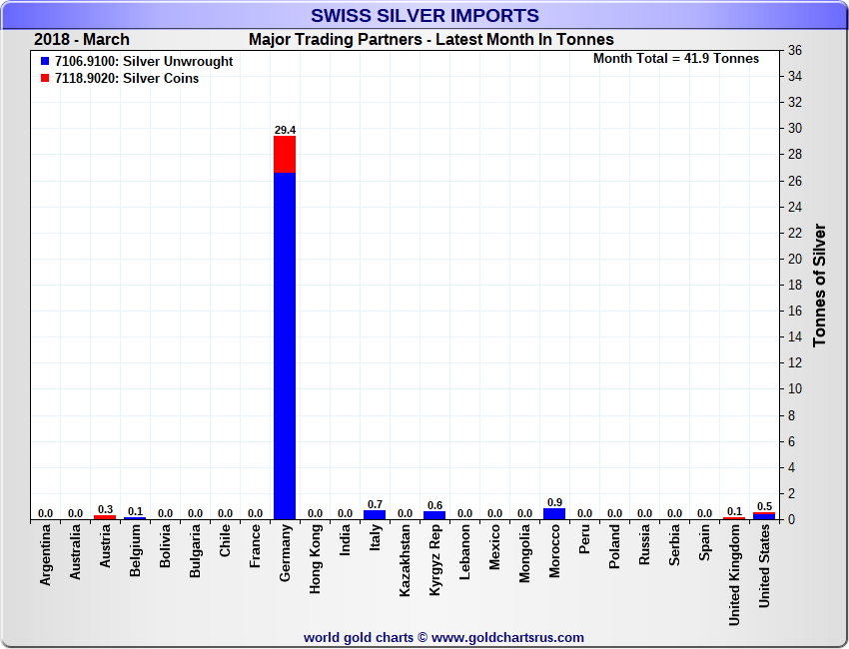
Task: Click the red Silver Coins legend swatch
Action: coord(45,79)
